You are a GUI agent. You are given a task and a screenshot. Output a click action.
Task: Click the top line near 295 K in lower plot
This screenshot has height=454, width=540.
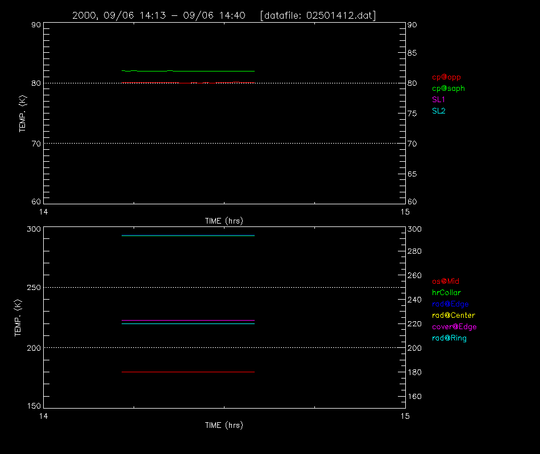[188, 236]
